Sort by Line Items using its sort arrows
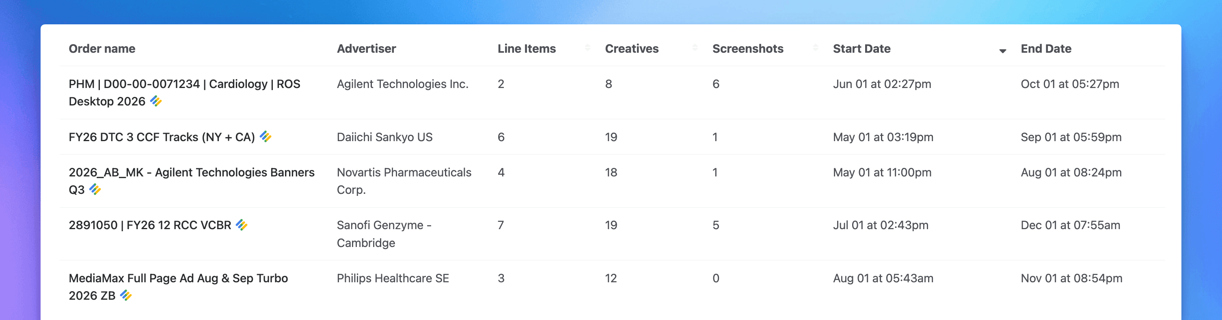Screen dimensions: 1222x320 pos(587,47)
